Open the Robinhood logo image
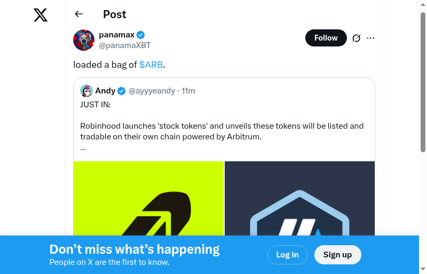This screenshot has width=427, height=274. 148,198
